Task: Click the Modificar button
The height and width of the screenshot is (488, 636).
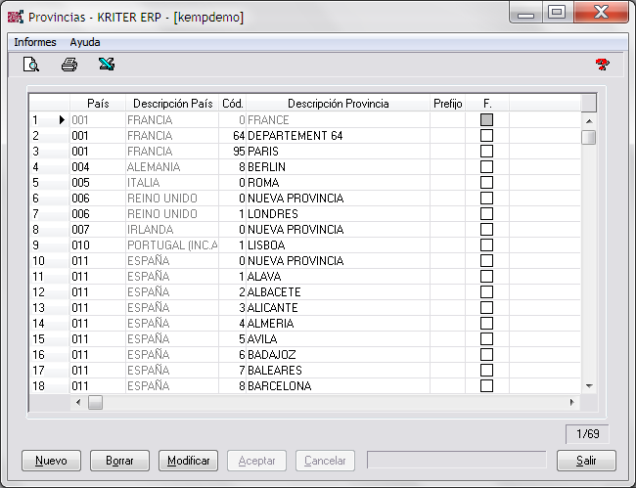Action: pos(189,461)
